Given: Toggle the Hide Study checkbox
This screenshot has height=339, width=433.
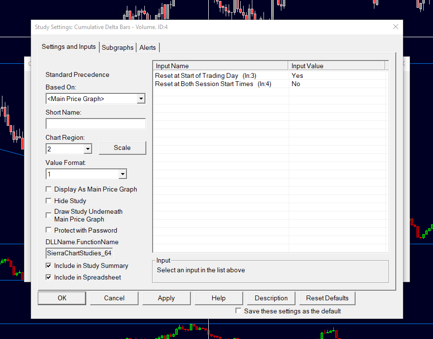Looking at the screenshot, I should [x=48, y=201].
